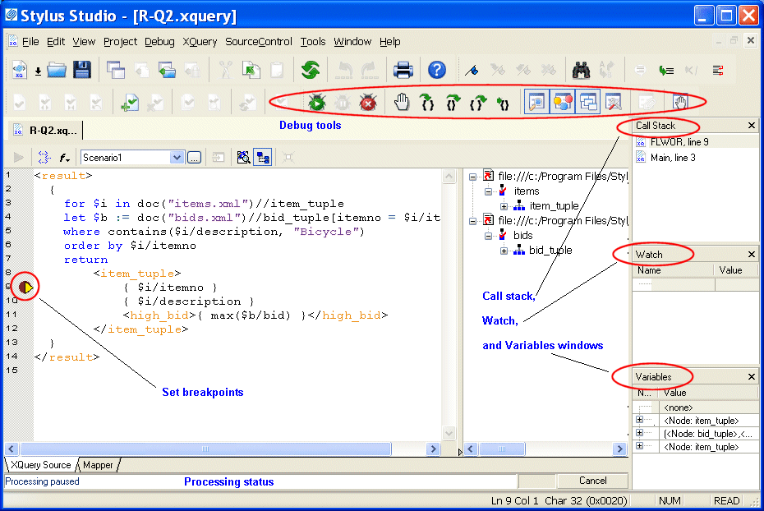Close the Variables panel
Screen dimensions: 764x511
point(752,377)
